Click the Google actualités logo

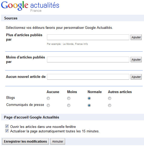click(x=30, y=6)
